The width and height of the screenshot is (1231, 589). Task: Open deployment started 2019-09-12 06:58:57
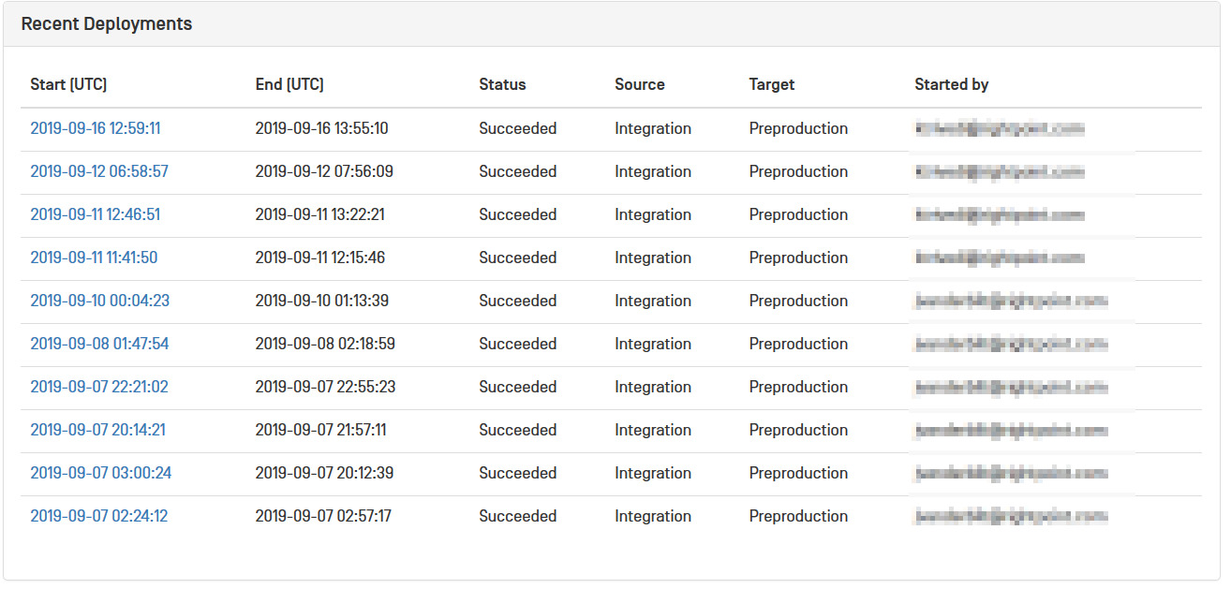coord(99,171)
